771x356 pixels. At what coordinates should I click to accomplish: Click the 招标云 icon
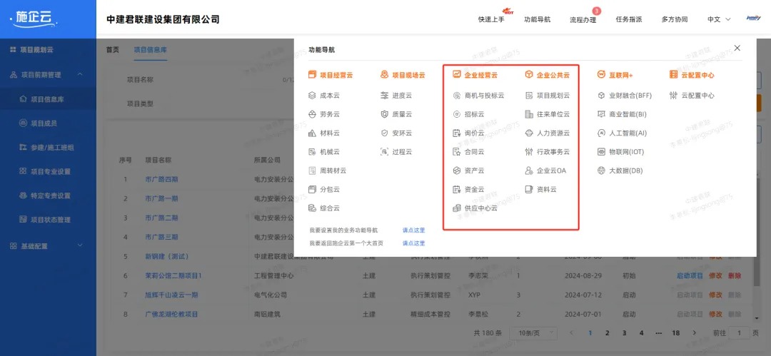coord(456,114)
